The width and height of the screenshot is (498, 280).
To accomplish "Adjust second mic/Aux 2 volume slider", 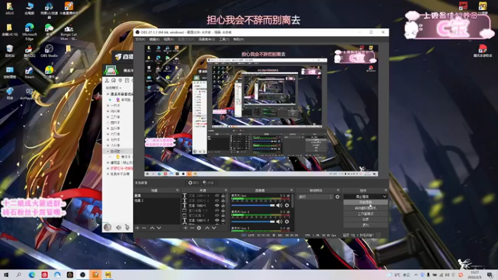I will point(253,222).
